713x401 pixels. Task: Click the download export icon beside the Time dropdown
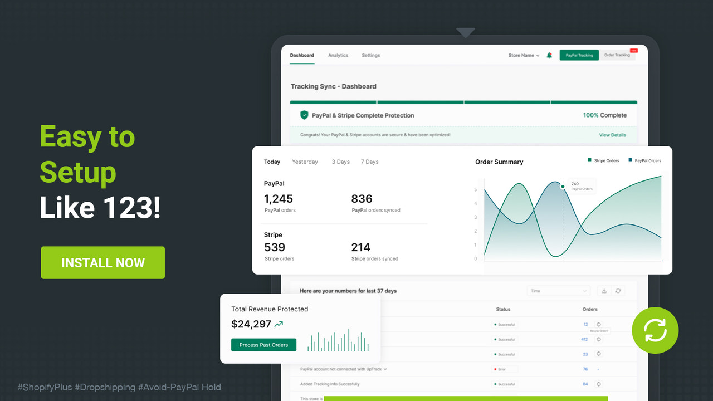click(604, 291)
